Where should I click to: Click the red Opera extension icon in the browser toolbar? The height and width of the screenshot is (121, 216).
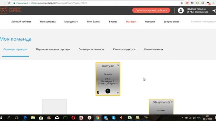187,3
